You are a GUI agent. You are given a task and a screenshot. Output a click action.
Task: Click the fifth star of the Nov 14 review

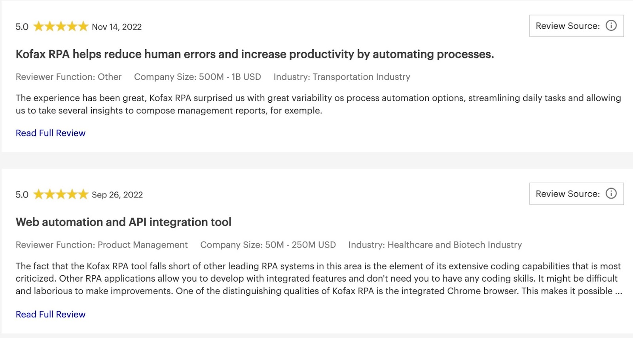click(x=83, y=26)
